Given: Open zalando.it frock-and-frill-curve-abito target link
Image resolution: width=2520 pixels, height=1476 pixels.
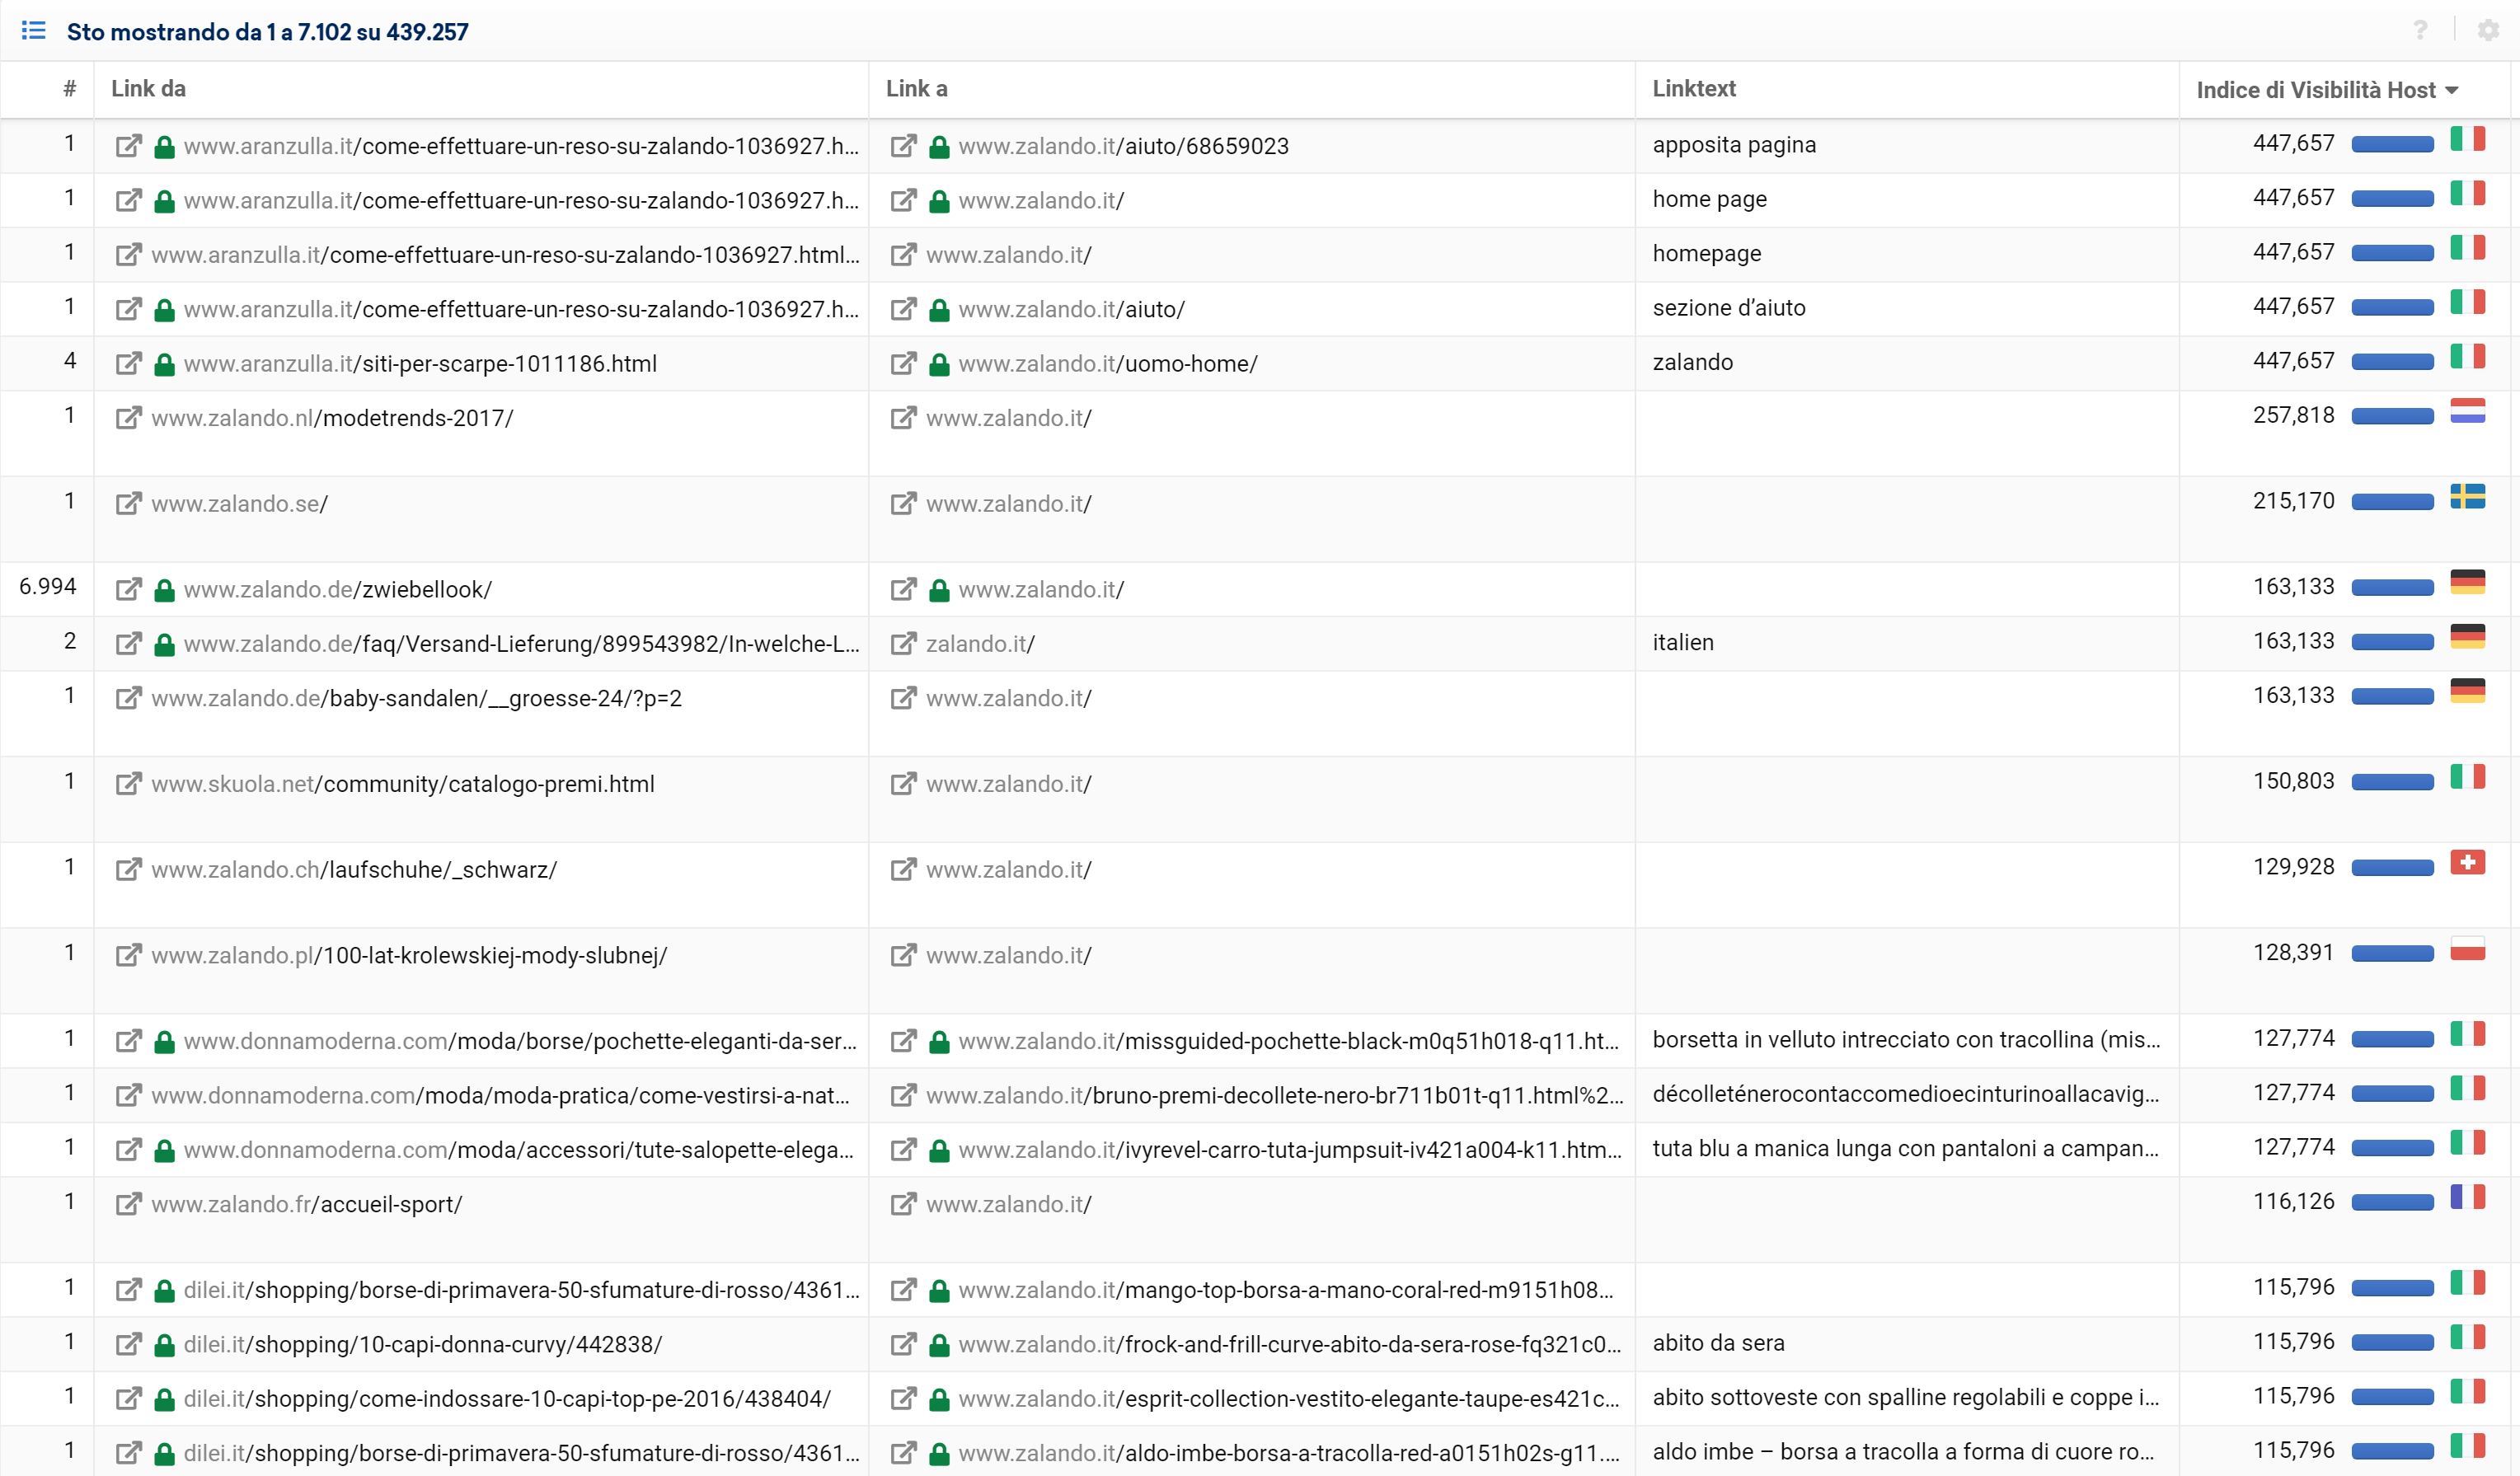Looking at the screenshot, I should 1290,1344.
